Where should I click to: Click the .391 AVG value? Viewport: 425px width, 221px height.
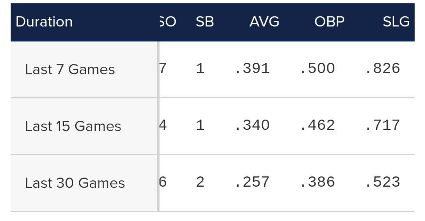coord(252,68)
